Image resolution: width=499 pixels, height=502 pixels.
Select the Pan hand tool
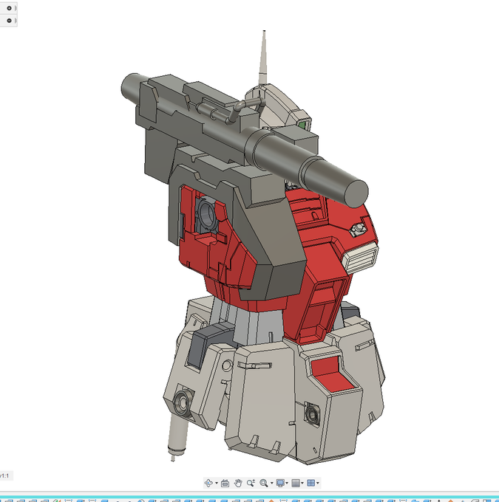pyautogui.click(x=237, y=483)
